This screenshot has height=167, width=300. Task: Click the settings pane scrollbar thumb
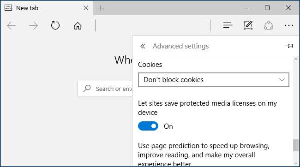(x=296, y=145)
